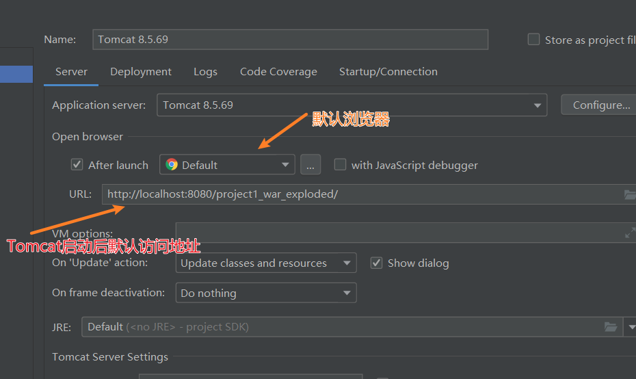Switch to the Server tab
This screenshot has height=379, width=636.
point(71,72)
